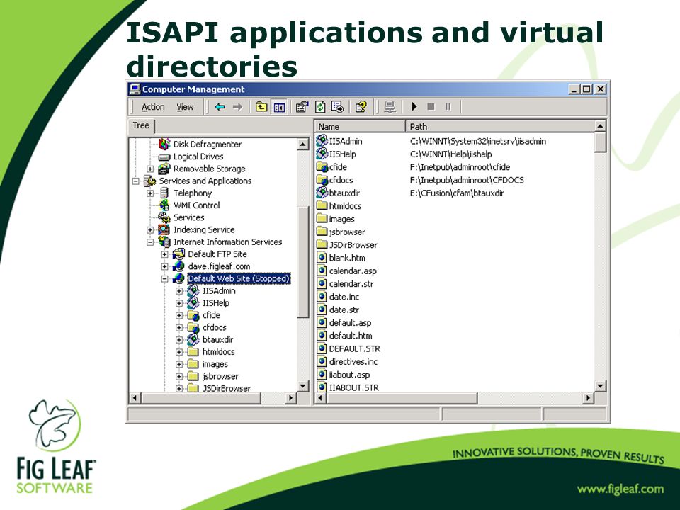Select the DEFAULT.STR file name

click(x=354, y=348)
